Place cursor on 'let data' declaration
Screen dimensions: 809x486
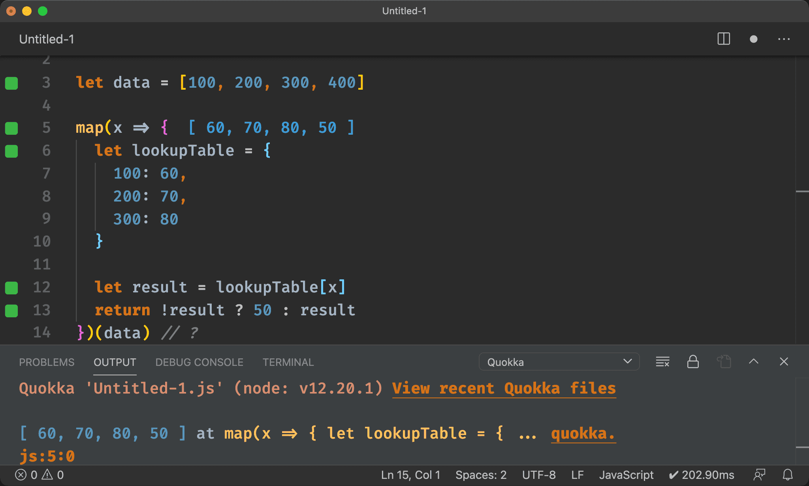tap(113, 83)
